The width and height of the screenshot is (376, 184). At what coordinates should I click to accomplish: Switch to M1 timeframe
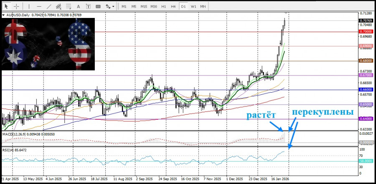124,7
